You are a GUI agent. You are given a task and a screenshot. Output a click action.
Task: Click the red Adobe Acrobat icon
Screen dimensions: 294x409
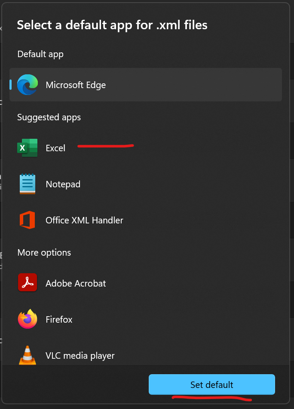[x=28, y=283]
